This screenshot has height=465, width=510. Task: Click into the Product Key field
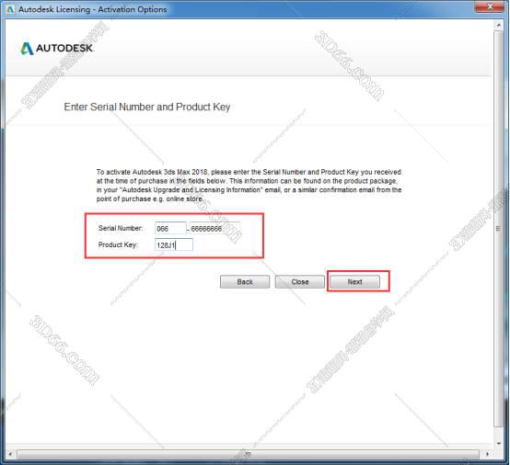174,244
